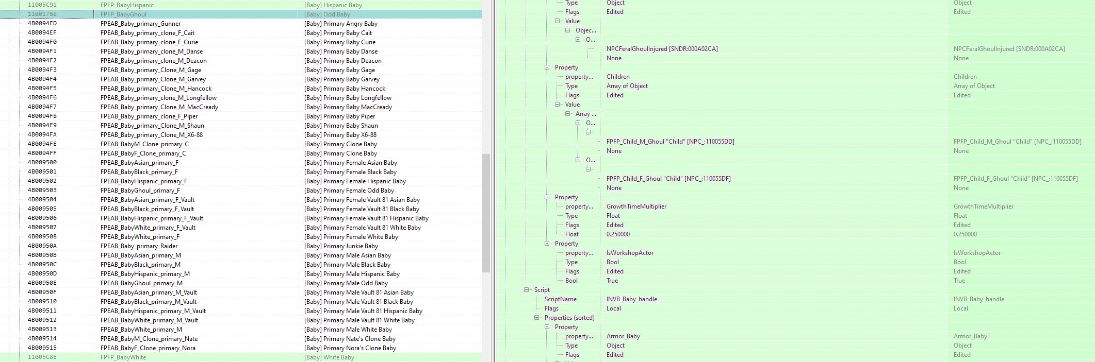Collapse the Array node under Children
This screenshot has height=362, width=1095.
(568, 114)
